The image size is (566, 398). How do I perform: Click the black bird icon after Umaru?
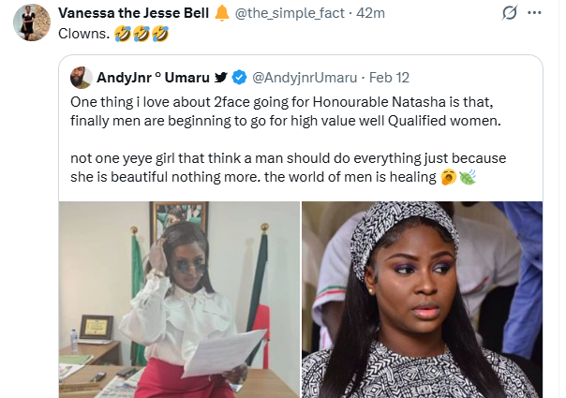[220, 78]
